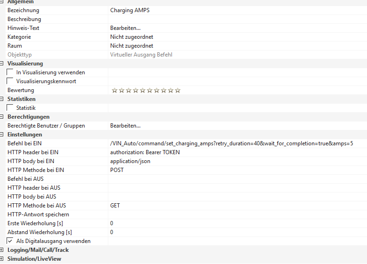Set Bewertung to the third star
The image size is (367, 264).
point(128,91)
